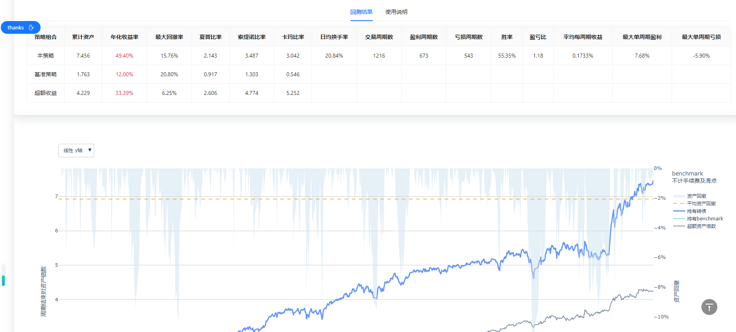Click the 年化收益率 column header
This screenshot has height=332, width=736.
point(124,37)
